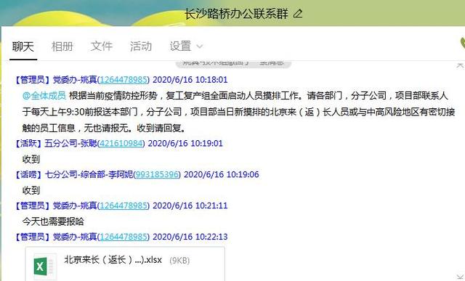465x281 pixels.
Task: Open QQ number 1264478985 in 10:18:01 message
Action: (x=124, y=80)
